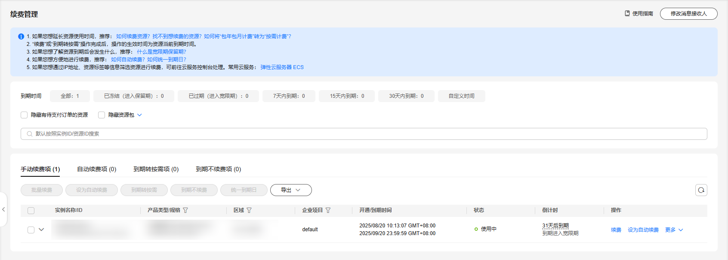Click the 使用指南 guide icon
Viewport: 728px width, 260px height.
(x=627, y=13)
